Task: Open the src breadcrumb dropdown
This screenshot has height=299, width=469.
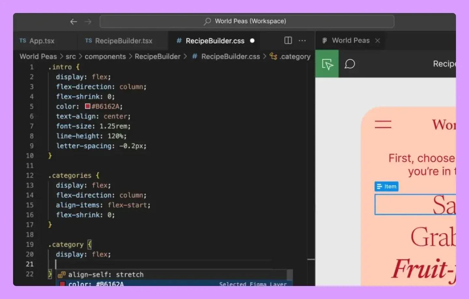Action: coord(71,56)
